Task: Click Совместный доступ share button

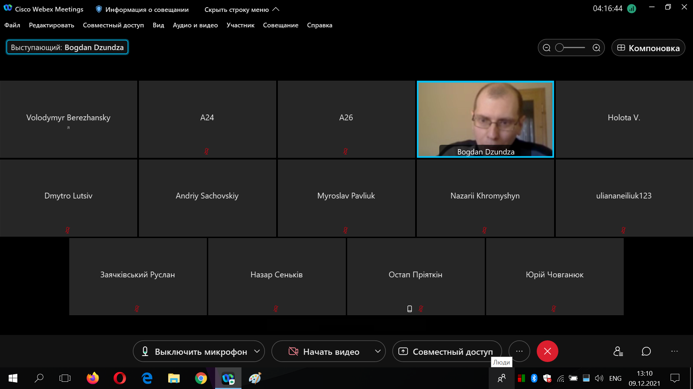Action: [447, 352]
